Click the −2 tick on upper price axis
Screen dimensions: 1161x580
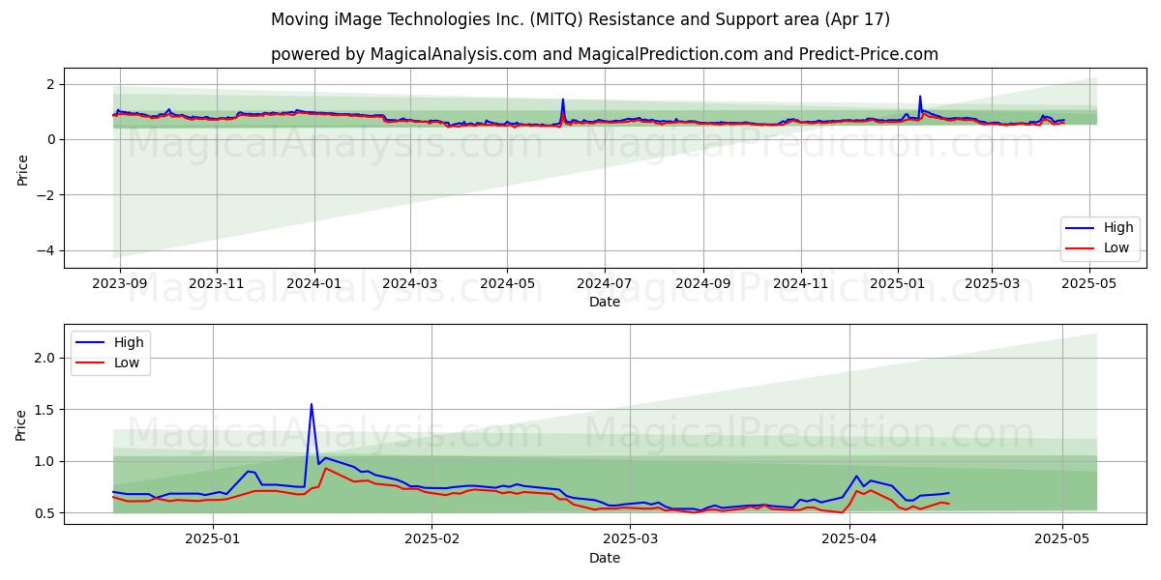tap(45, 195)
